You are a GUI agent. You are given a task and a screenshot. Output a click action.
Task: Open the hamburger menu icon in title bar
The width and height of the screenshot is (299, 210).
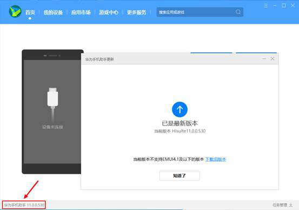(266, 6)
